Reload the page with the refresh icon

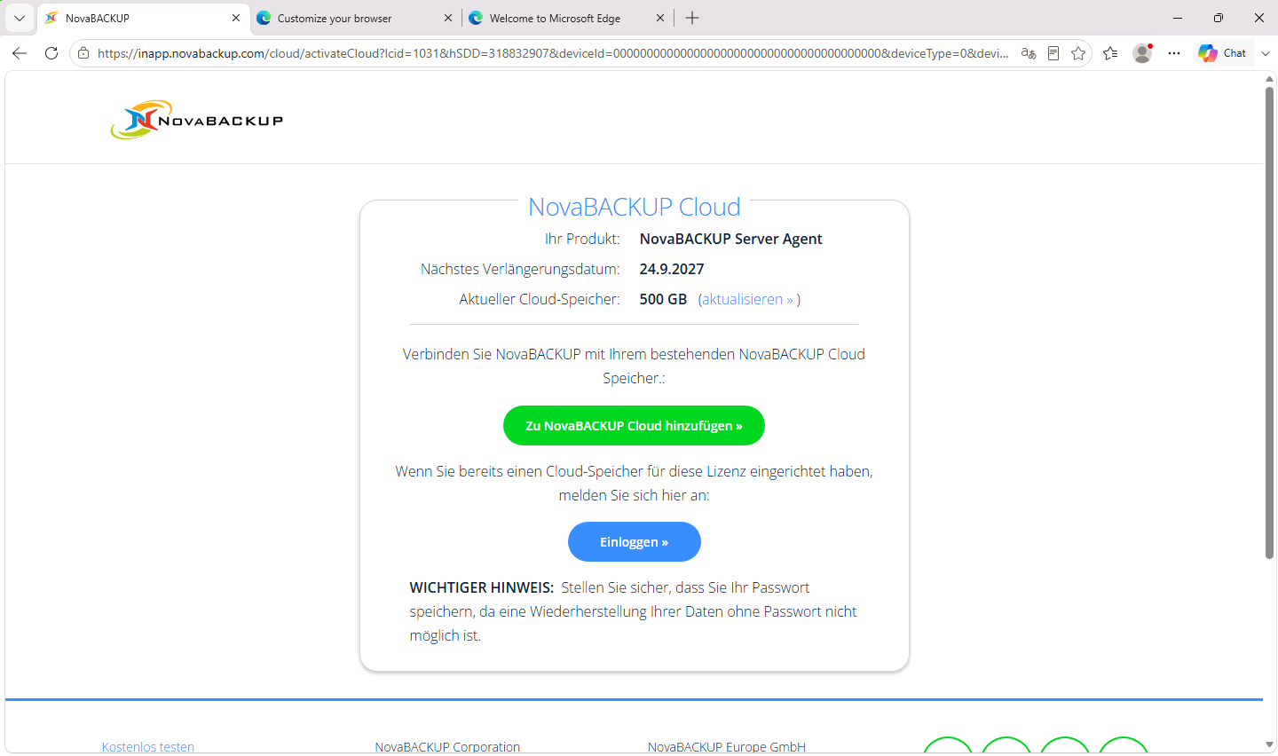[x=51, y=53]
